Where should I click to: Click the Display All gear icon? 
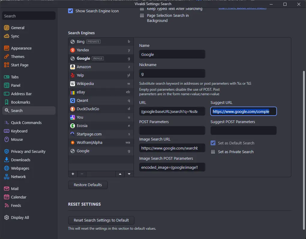click(6, 217)
